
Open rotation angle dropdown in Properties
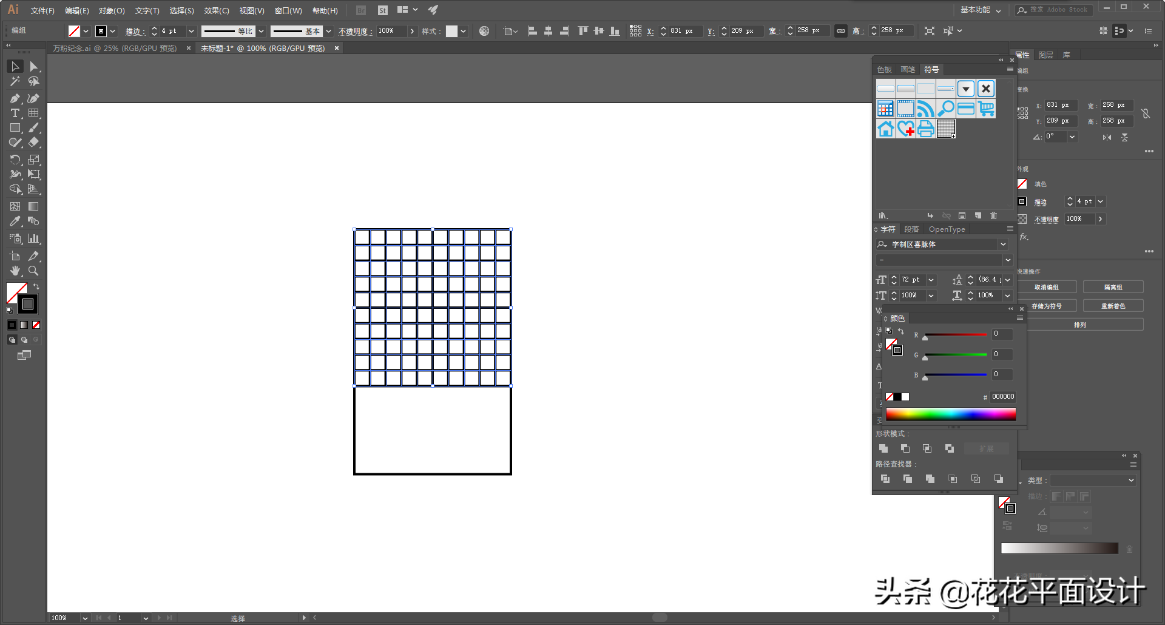1072,137
